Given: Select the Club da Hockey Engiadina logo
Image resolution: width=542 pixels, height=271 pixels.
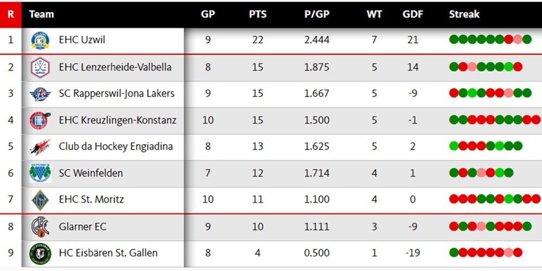Looking at the screenshot, I should (40, 146).
